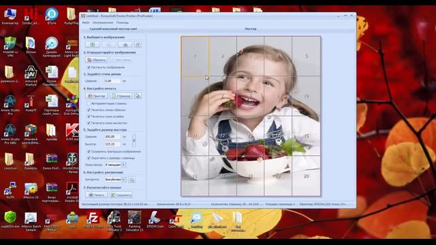Select poster page tile 10
The image size is (436, 245).
pyautogui.click(x=306, y=96)
